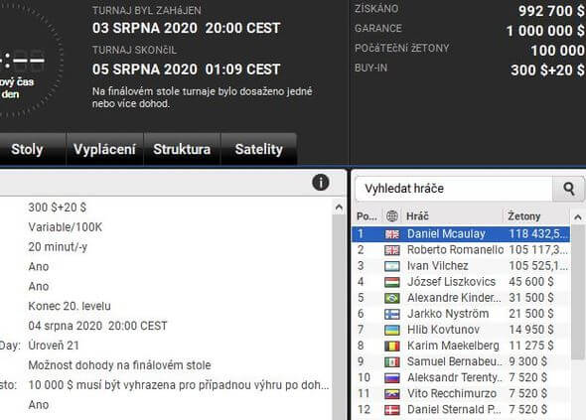Click Hungarian flag beside József Liszkovics
This screenshot has height=420, width=586.
[x=392, y=282]
